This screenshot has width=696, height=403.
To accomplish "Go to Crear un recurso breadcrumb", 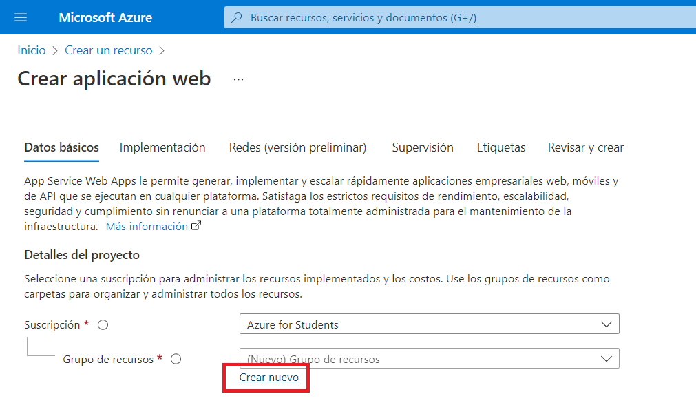I will pyautogui.click(x=108, y=50).
